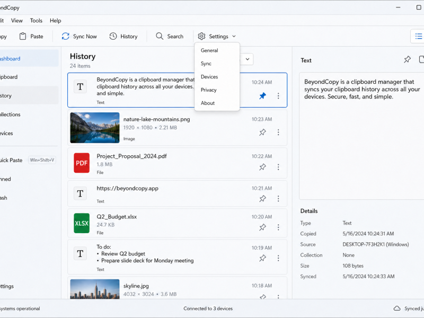Click the DESKTOP-7F3H2K1 (Windows) source value
Screen dimensions: 424x318
376,244
